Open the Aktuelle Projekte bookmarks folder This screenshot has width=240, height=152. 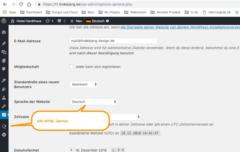coord(166,12)
